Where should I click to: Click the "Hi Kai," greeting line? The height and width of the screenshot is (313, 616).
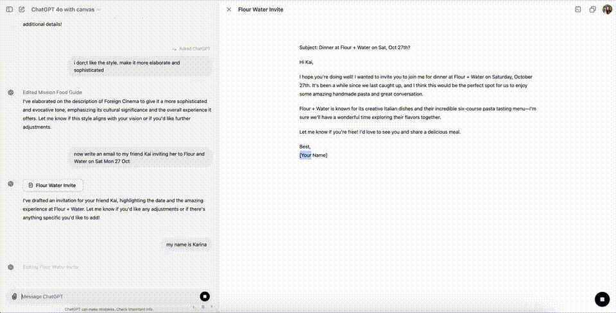point(305,62)
